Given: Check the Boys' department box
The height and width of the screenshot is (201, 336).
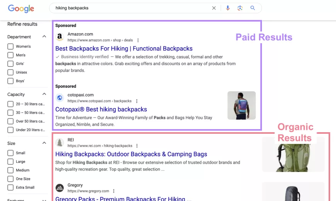Looking at the screenshot, I should (x=10, y=81).
